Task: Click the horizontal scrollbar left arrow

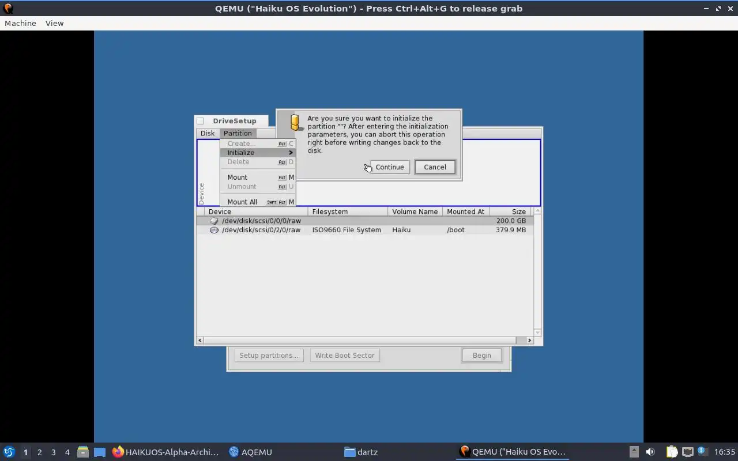Action: point(200,341)
